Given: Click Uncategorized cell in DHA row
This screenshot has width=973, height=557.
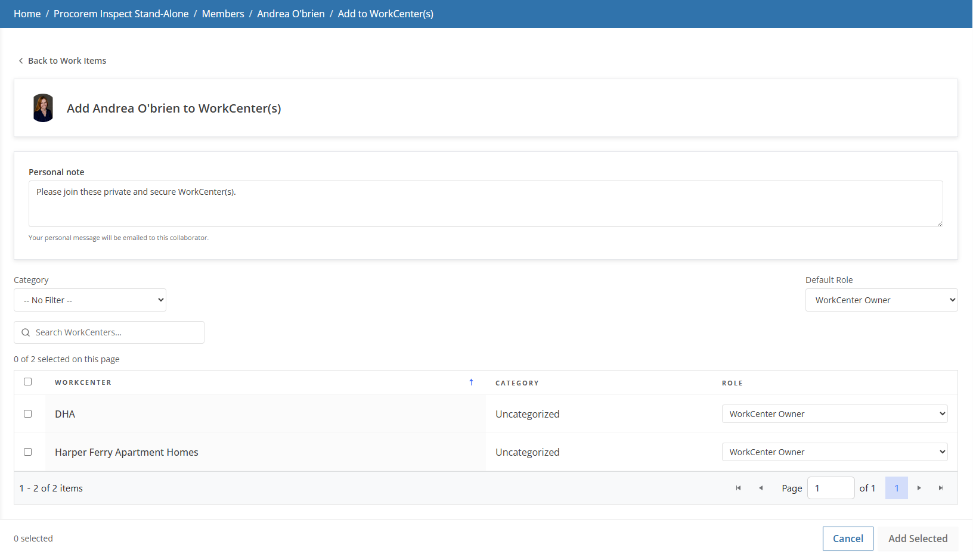Looking at the screenshot, I should [528, 414].
